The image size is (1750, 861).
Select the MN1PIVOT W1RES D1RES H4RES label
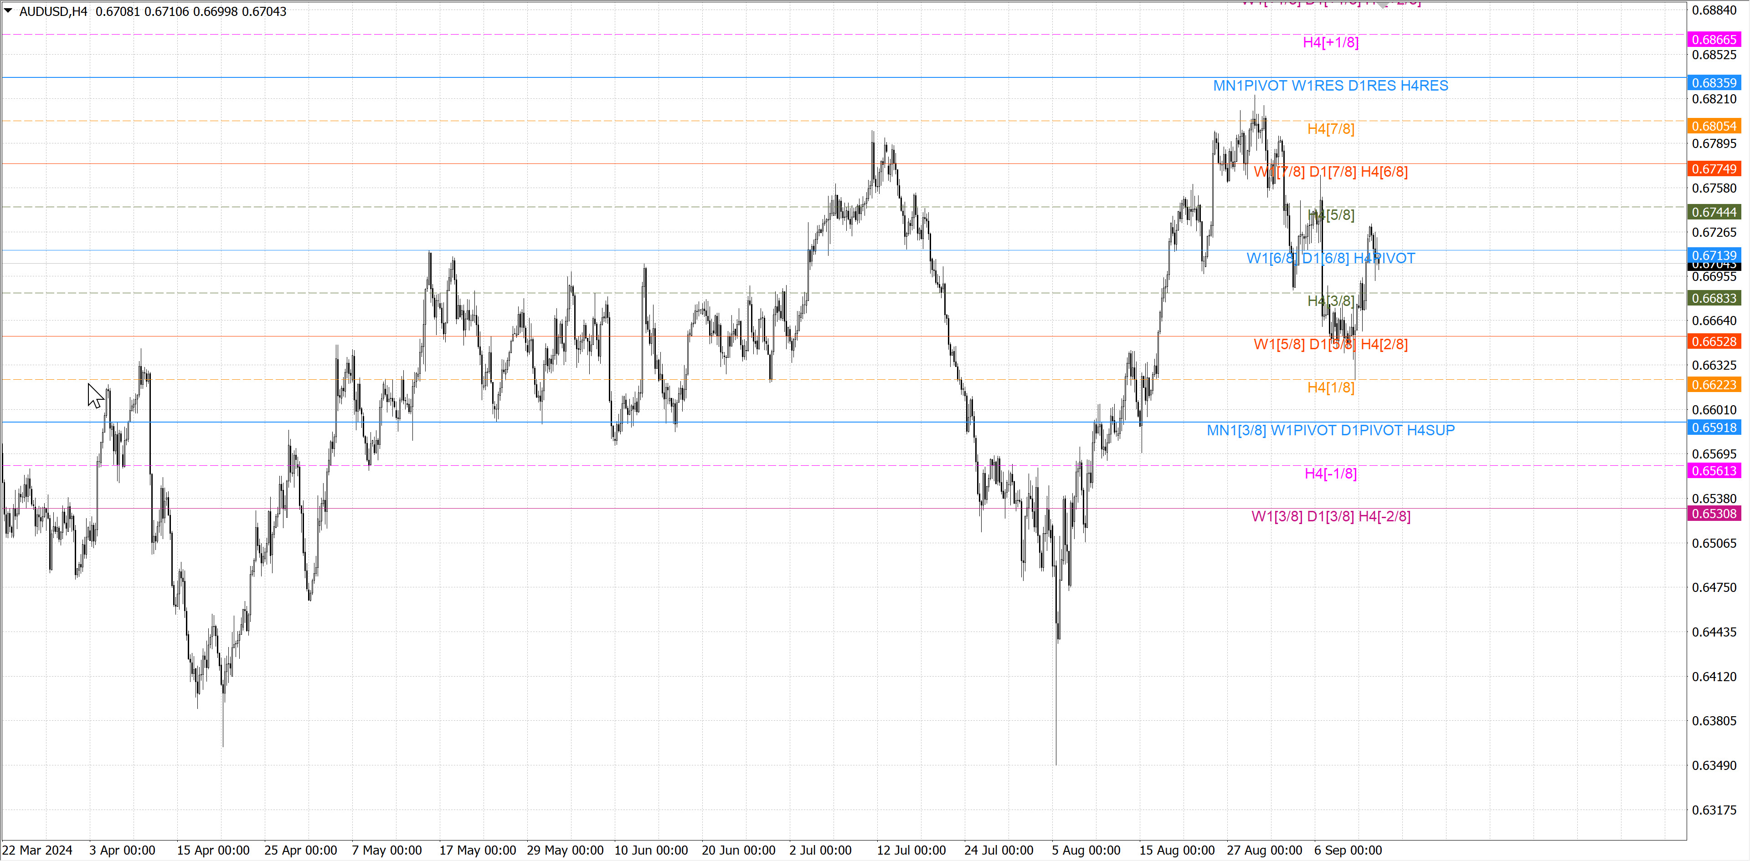[x=1330, y=86]
